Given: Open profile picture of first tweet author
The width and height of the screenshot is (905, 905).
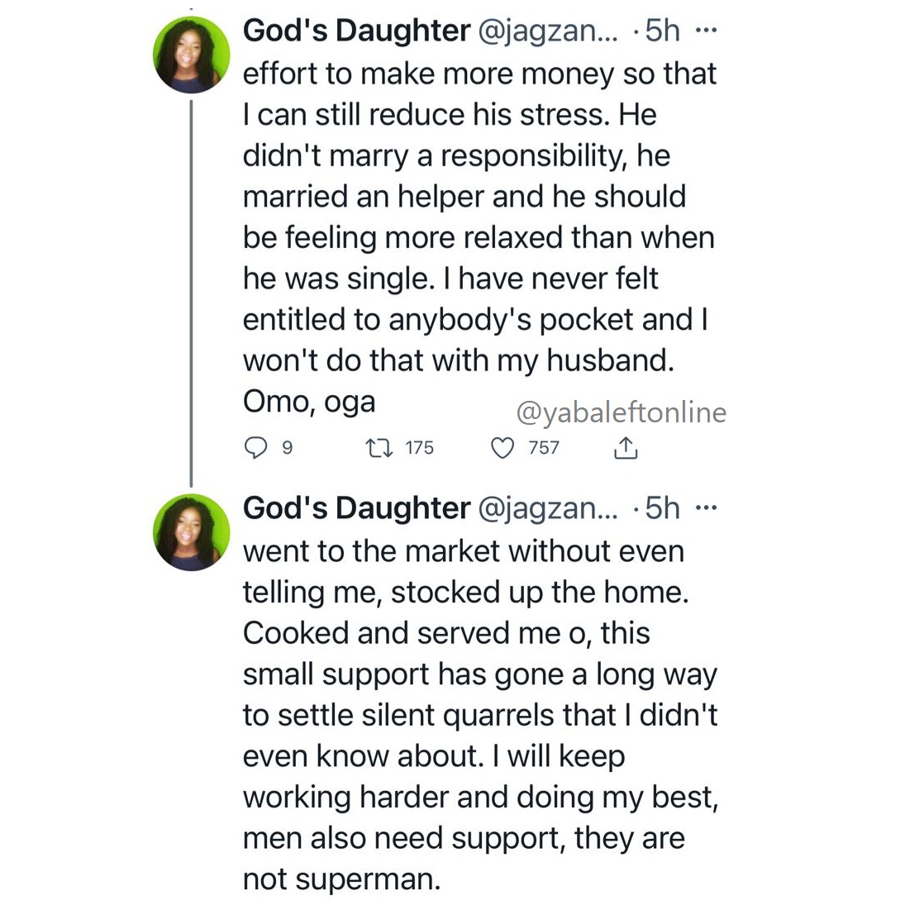Looking at the screenshot, I should (x=192, y=55).
